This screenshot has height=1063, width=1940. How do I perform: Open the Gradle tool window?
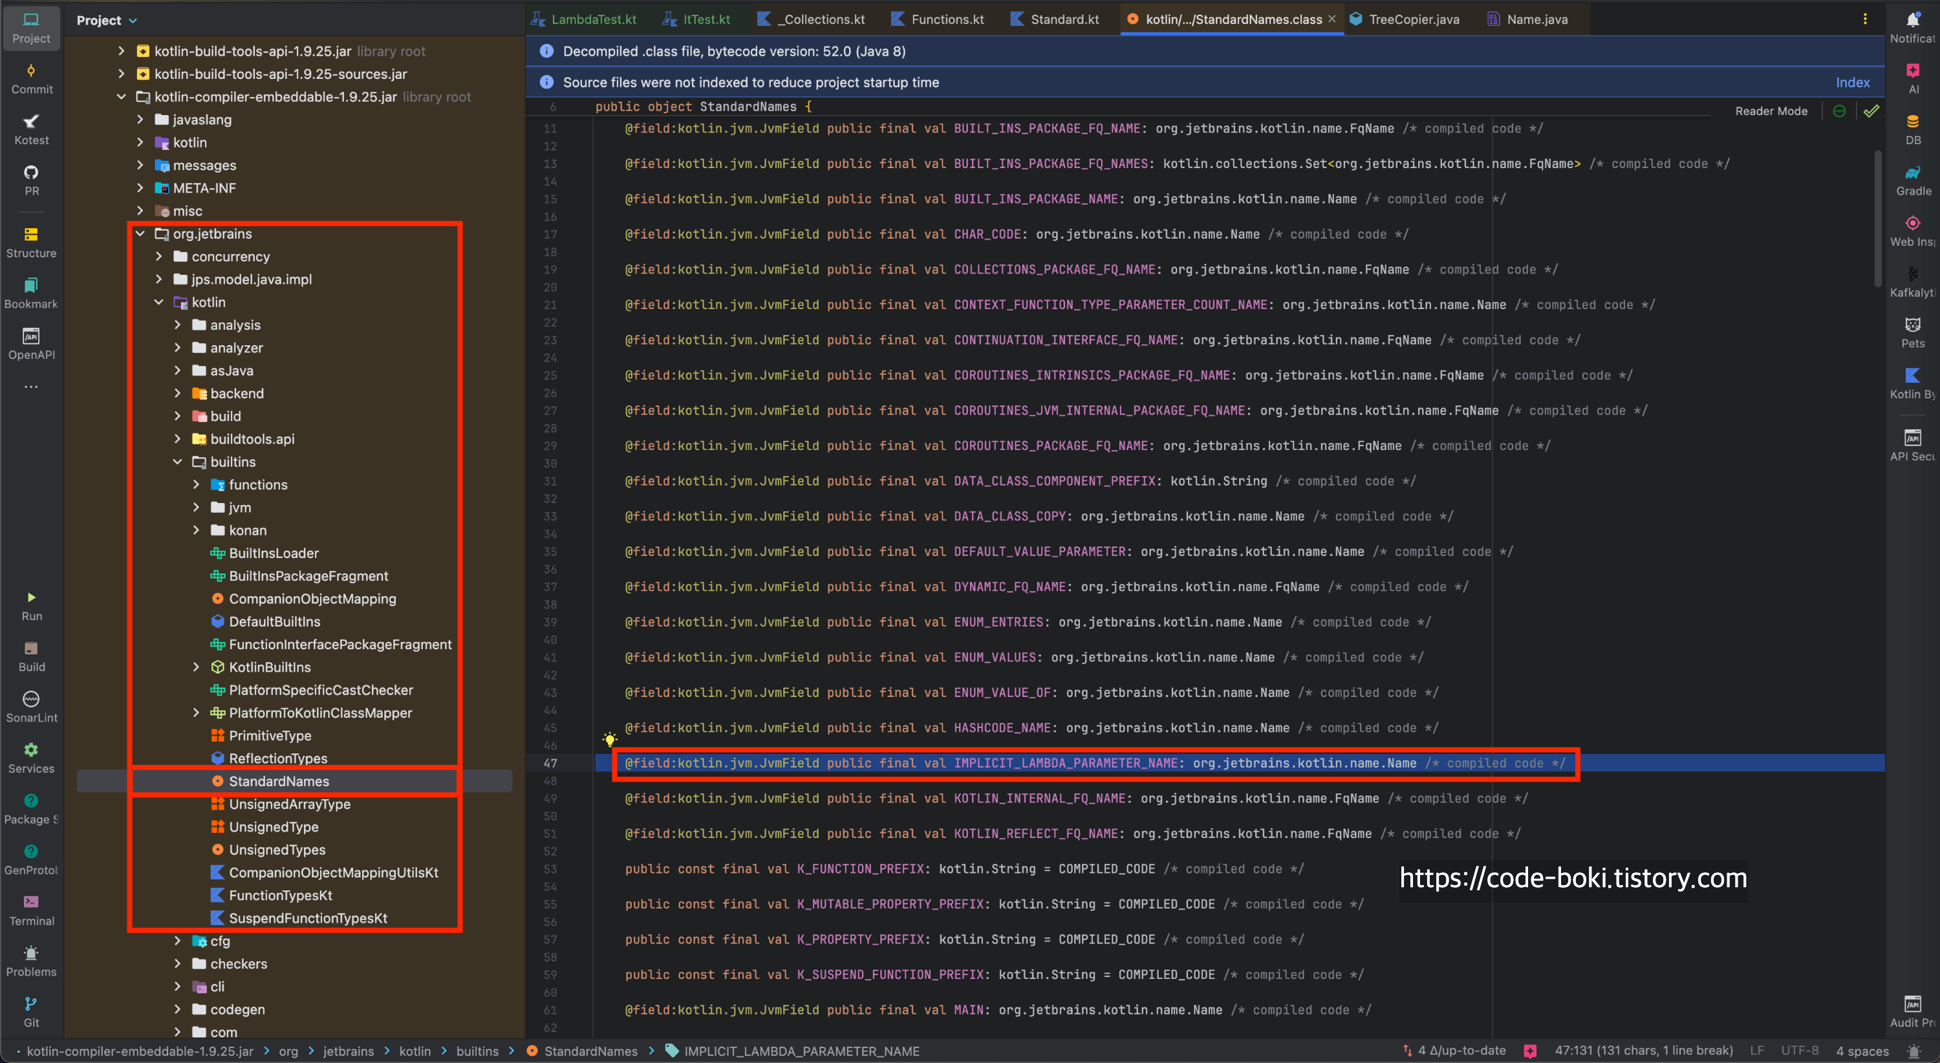coord(1912,180)
